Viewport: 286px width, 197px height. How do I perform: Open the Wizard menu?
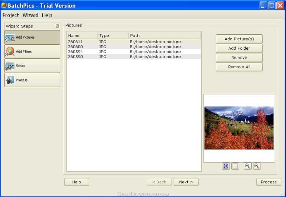pos(30,15)
